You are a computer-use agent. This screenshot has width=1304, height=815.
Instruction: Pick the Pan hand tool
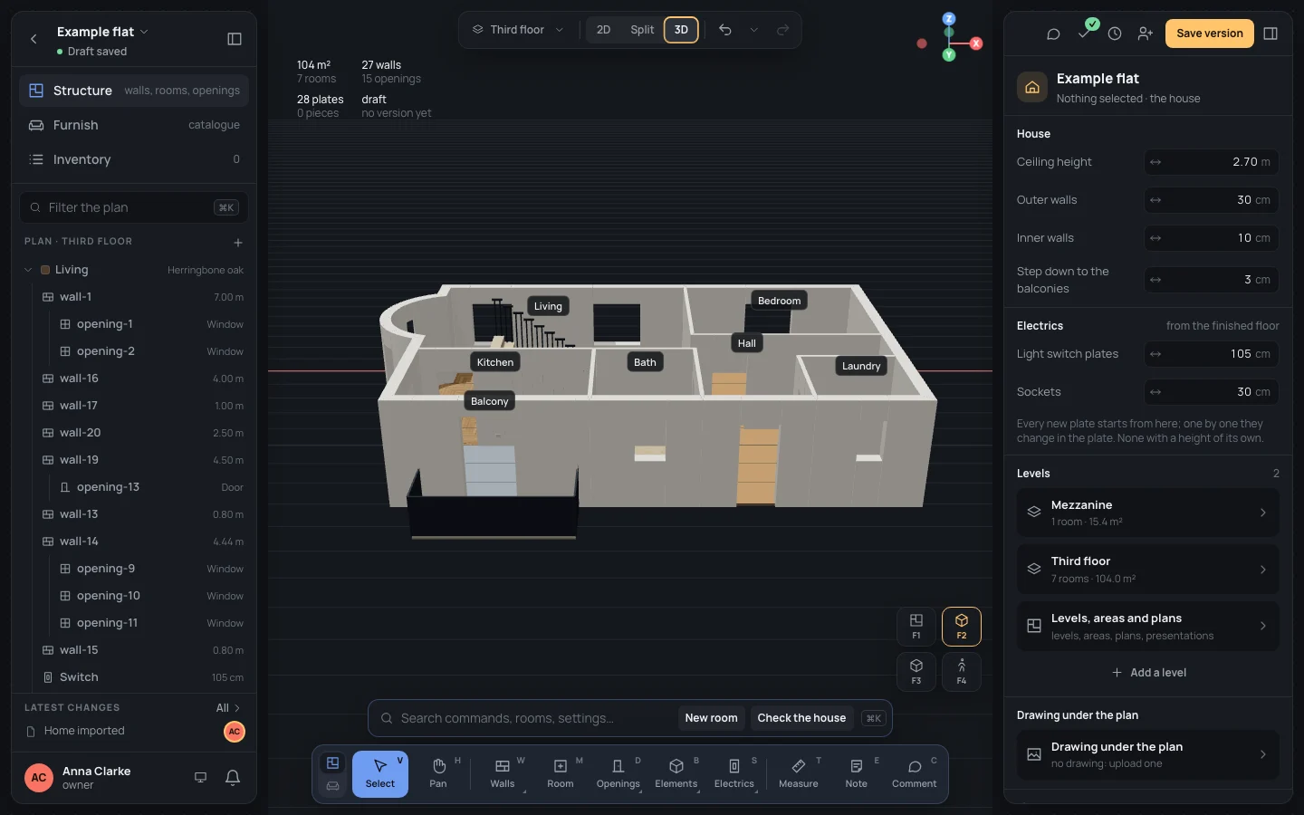438,774
